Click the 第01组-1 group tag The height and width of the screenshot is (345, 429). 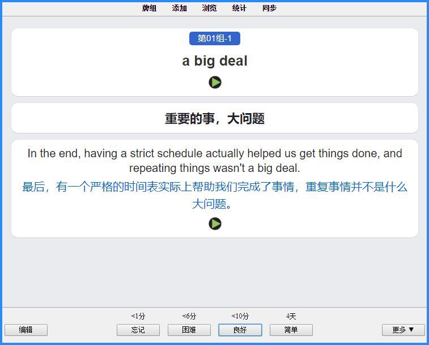click(215, 38)
